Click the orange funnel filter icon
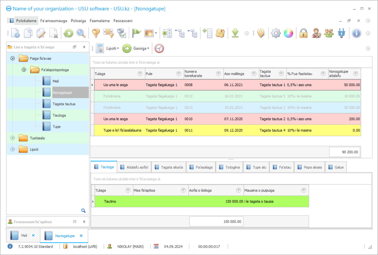 coord(96,33)
